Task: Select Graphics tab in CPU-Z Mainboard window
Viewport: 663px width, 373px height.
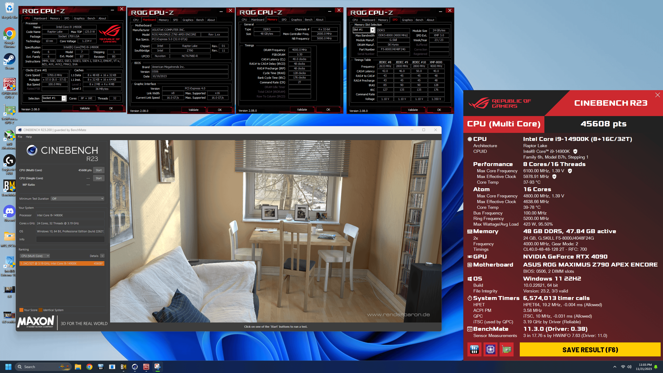Action: coord(188,20)
